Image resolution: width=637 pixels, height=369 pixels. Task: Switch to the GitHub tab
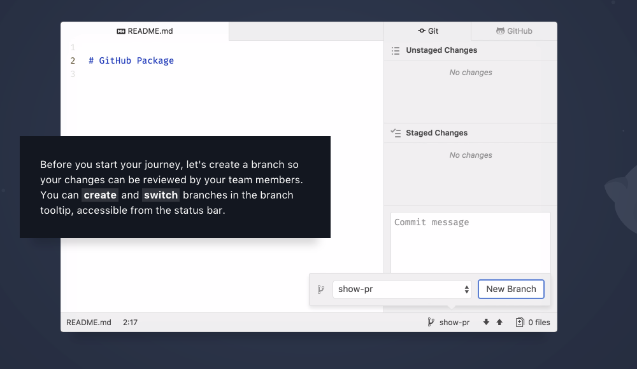click(x=514, y=31)
